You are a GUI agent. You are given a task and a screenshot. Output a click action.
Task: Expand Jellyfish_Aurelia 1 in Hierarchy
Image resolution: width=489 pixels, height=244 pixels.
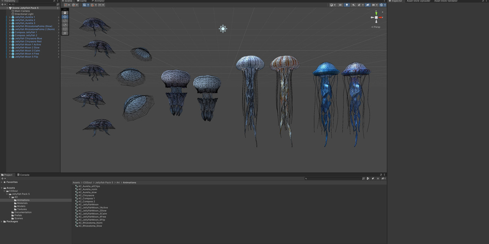(x=10, y=17)
